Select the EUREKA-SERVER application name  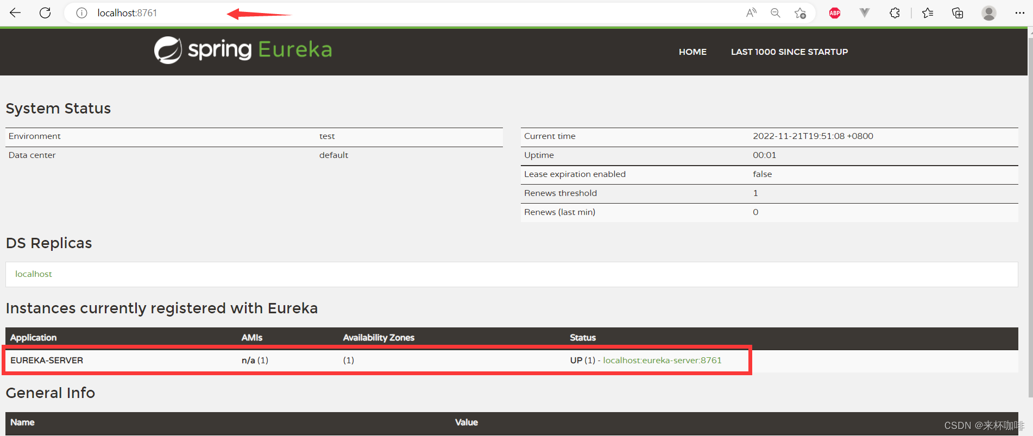[47, 361]
